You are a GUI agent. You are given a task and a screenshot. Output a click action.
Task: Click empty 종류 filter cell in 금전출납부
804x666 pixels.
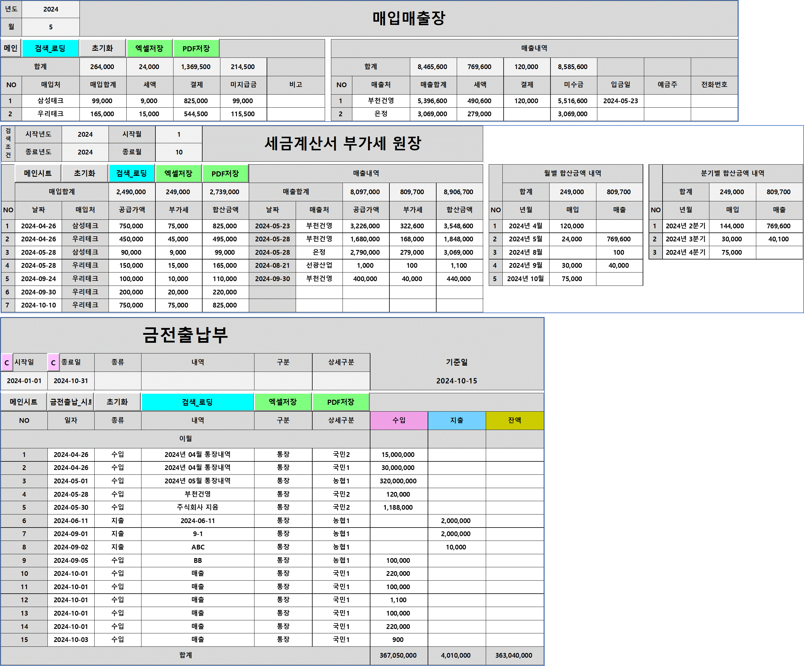click(117, 381)
